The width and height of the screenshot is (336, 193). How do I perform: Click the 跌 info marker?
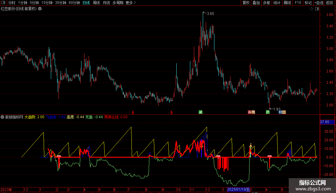[x=268, y=112]
